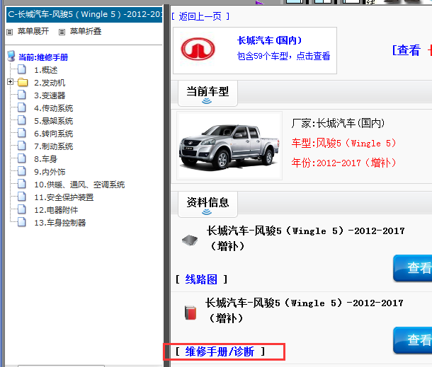
Task: Select 12.电器附件 entry
Action: (x=56, y=210)
